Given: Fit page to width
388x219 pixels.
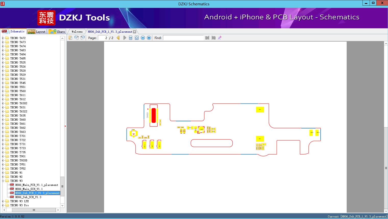Looking at the screenshot, I should click(131, 38).
